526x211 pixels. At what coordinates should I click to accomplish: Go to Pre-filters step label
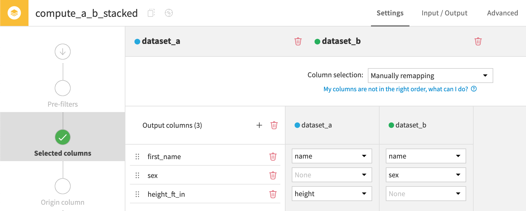[63, 104]
